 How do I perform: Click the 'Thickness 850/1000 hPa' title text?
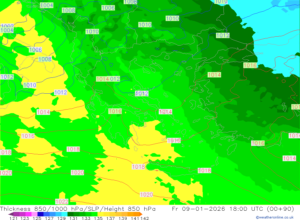click(41, 209)
